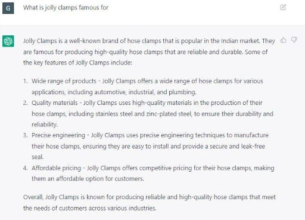Click the list number 3 marker
The height and width of the screenshot is (220, 305).
click(x=25, y=135)
